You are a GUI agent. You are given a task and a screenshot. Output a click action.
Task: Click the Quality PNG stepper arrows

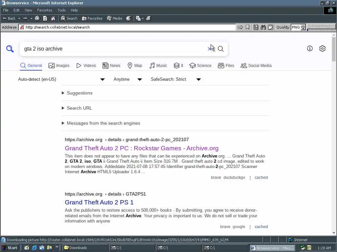pyautogui.click(x=303, y=27)
